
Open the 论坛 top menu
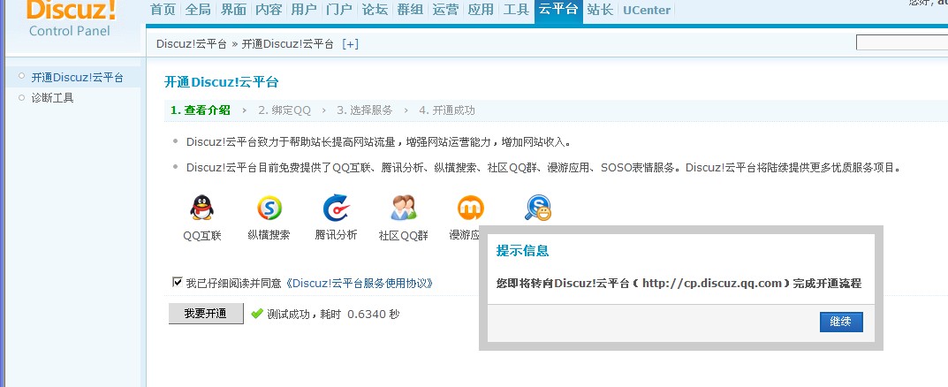[375, 10]
